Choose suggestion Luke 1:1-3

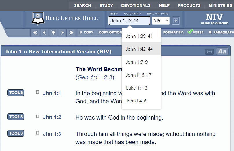141,88
